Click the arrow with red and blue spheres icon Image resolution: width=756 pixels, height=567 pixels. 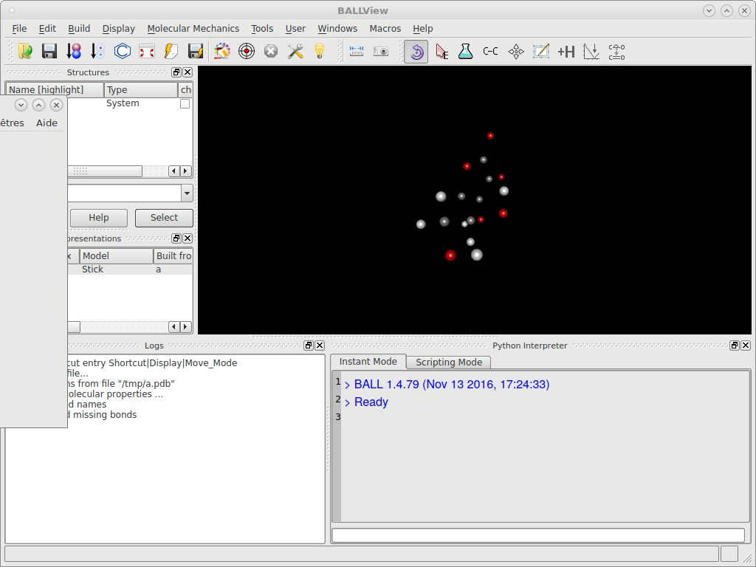point(74,51)
